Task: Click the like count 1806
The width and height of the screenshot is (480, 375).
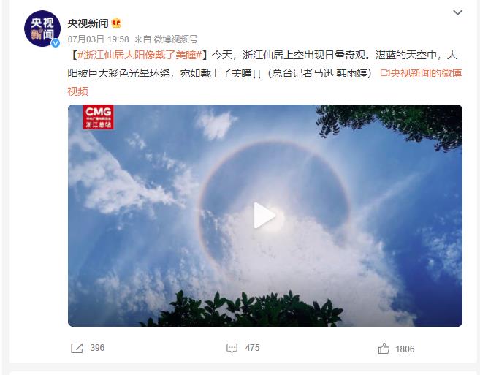Action: [x=405, y=349]
